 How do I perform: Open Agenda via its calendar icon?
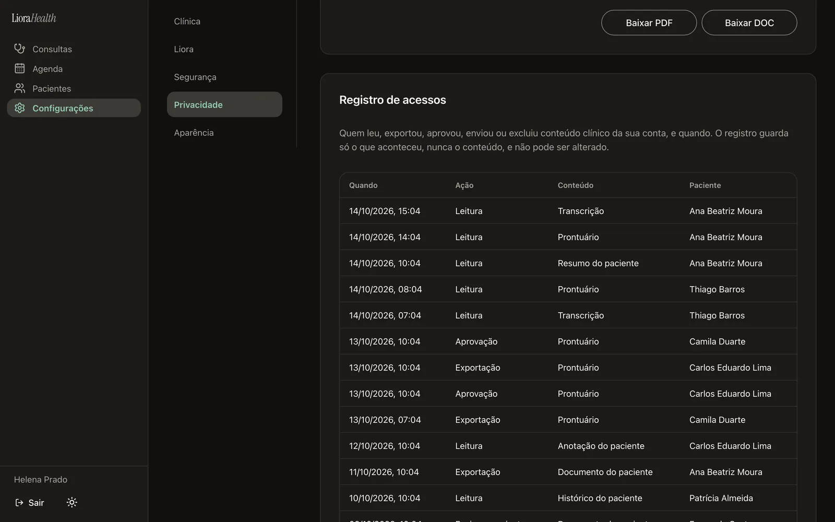(20, 68)
